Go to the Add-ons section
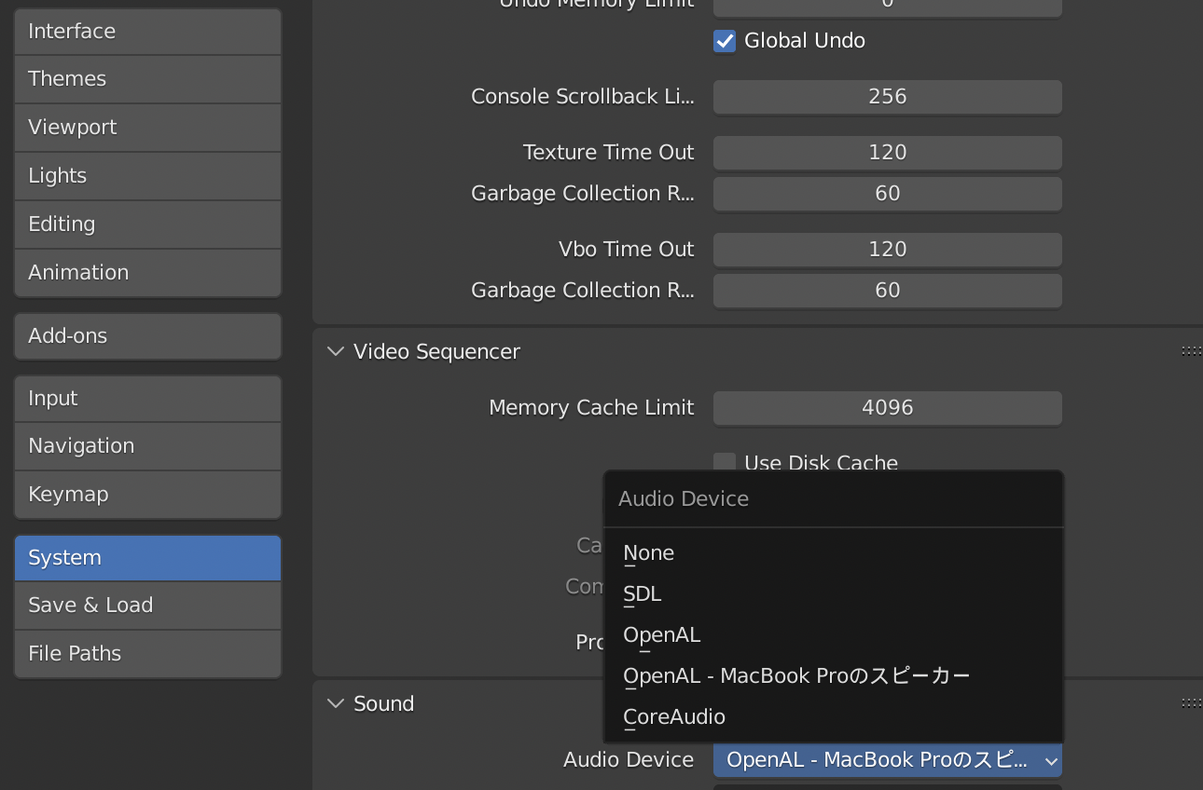This screenshot has width=1203, height=790. (147, 336)
